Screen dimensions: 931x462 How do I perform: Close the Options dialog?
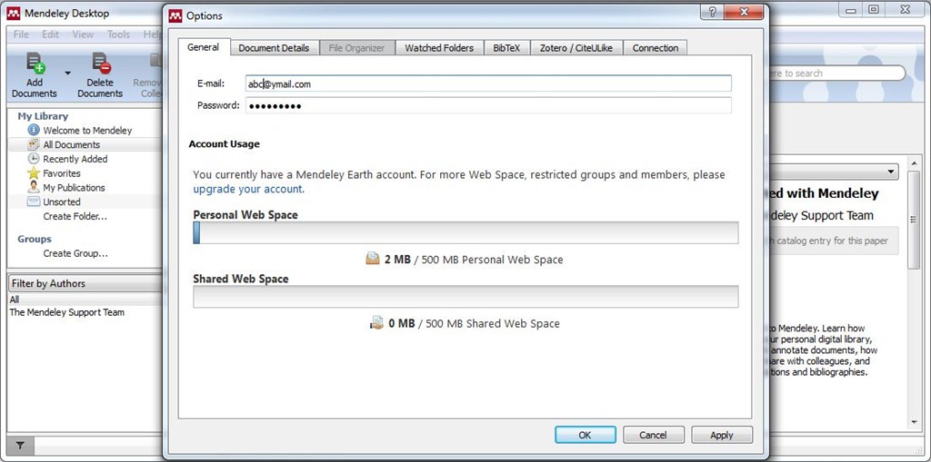pos(743,12)
